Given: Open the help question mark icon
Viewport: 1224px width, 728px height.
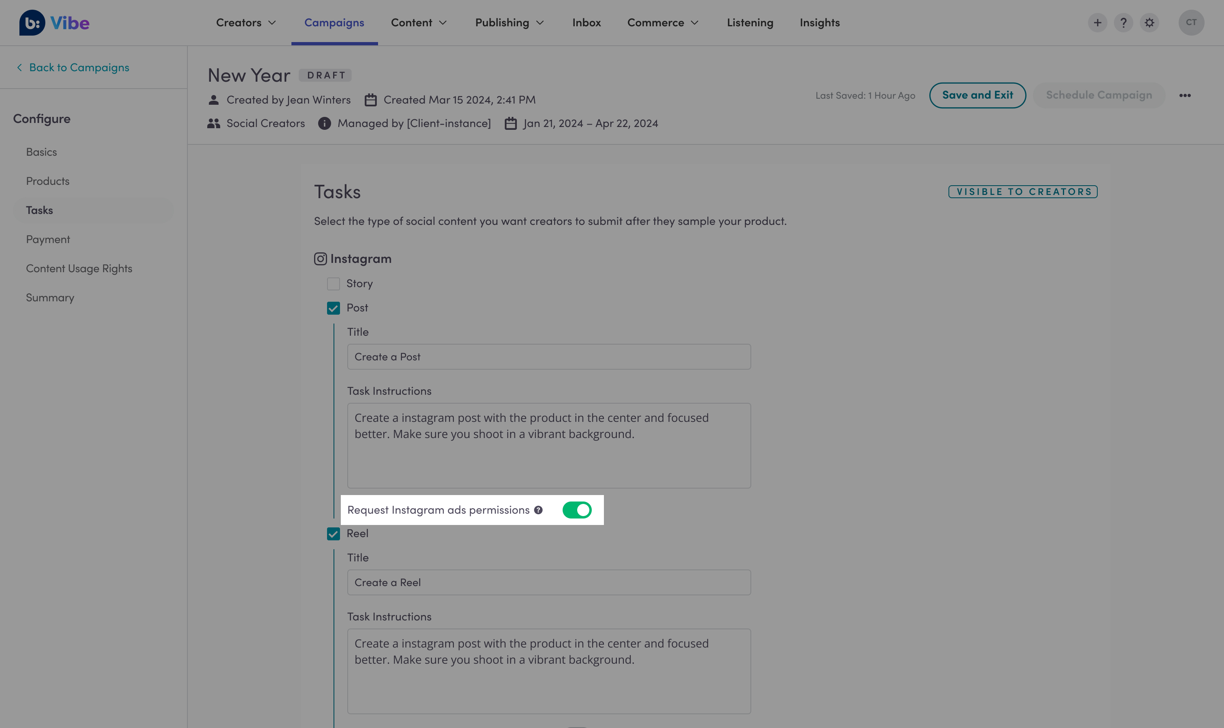Looking at the screenshot, I should [1123, 23].
